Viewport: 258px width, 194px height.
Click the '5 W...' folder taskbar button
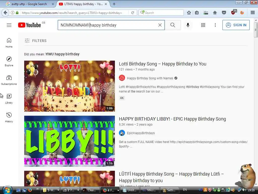49,190
